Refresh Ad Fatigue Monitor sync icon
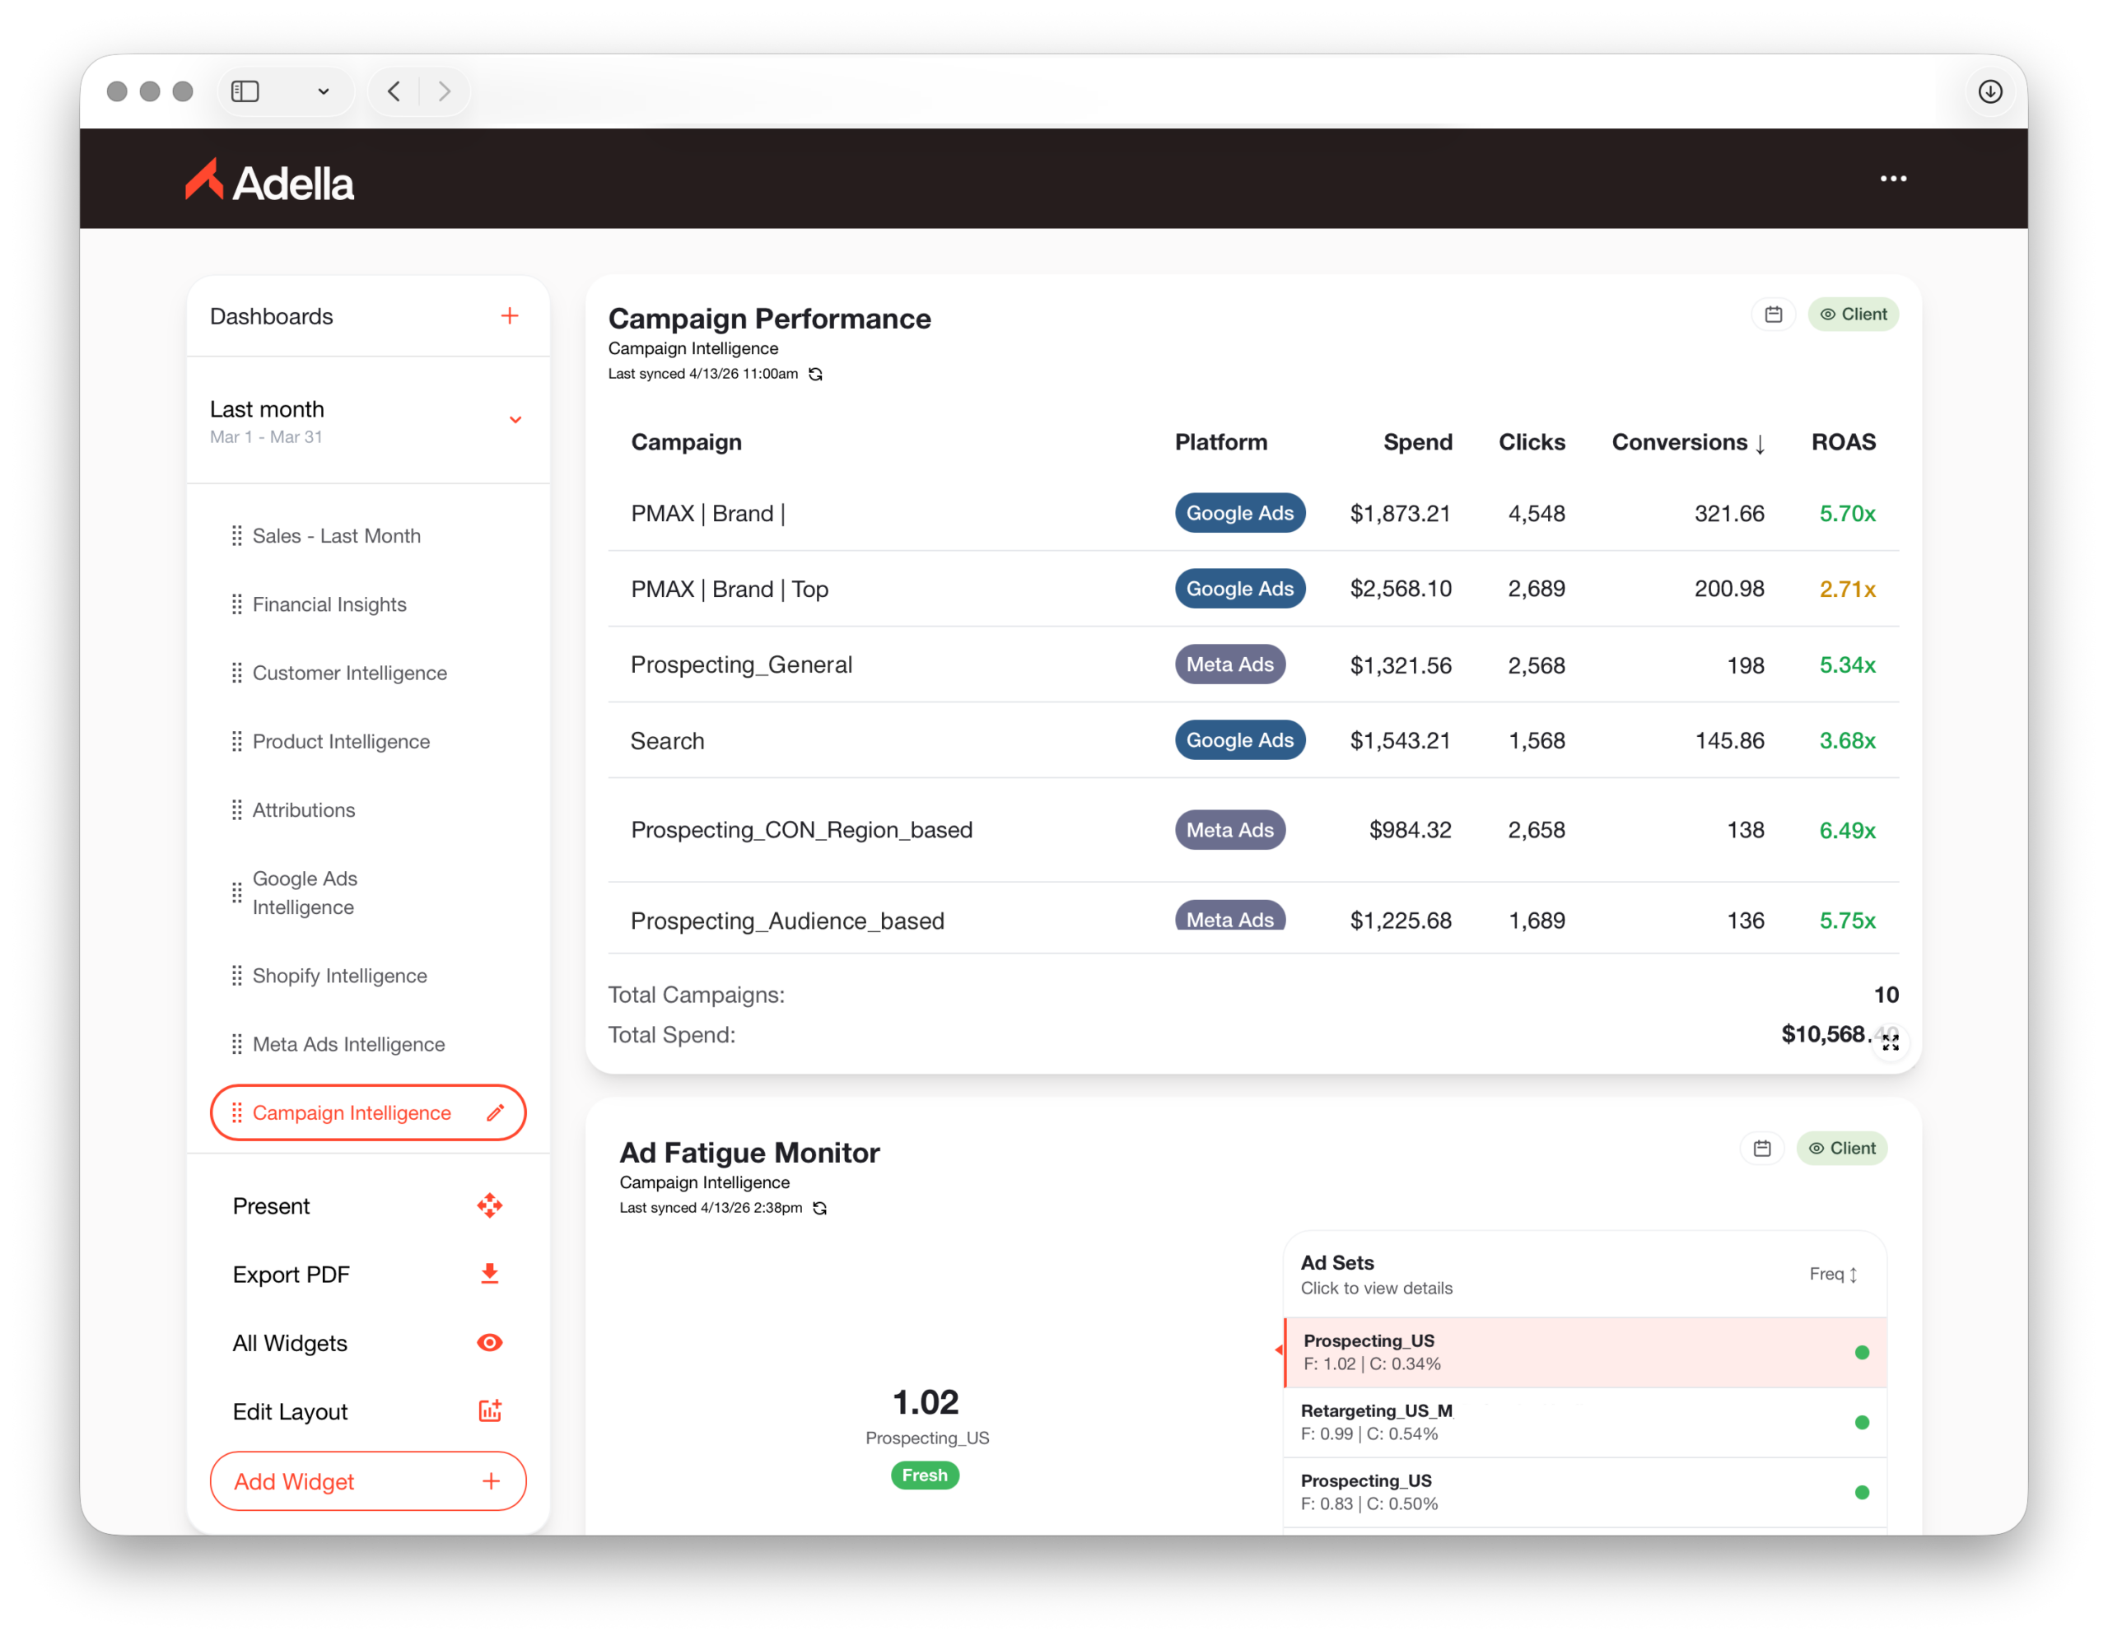The image size is (2108, 1641). [819, 1209]
